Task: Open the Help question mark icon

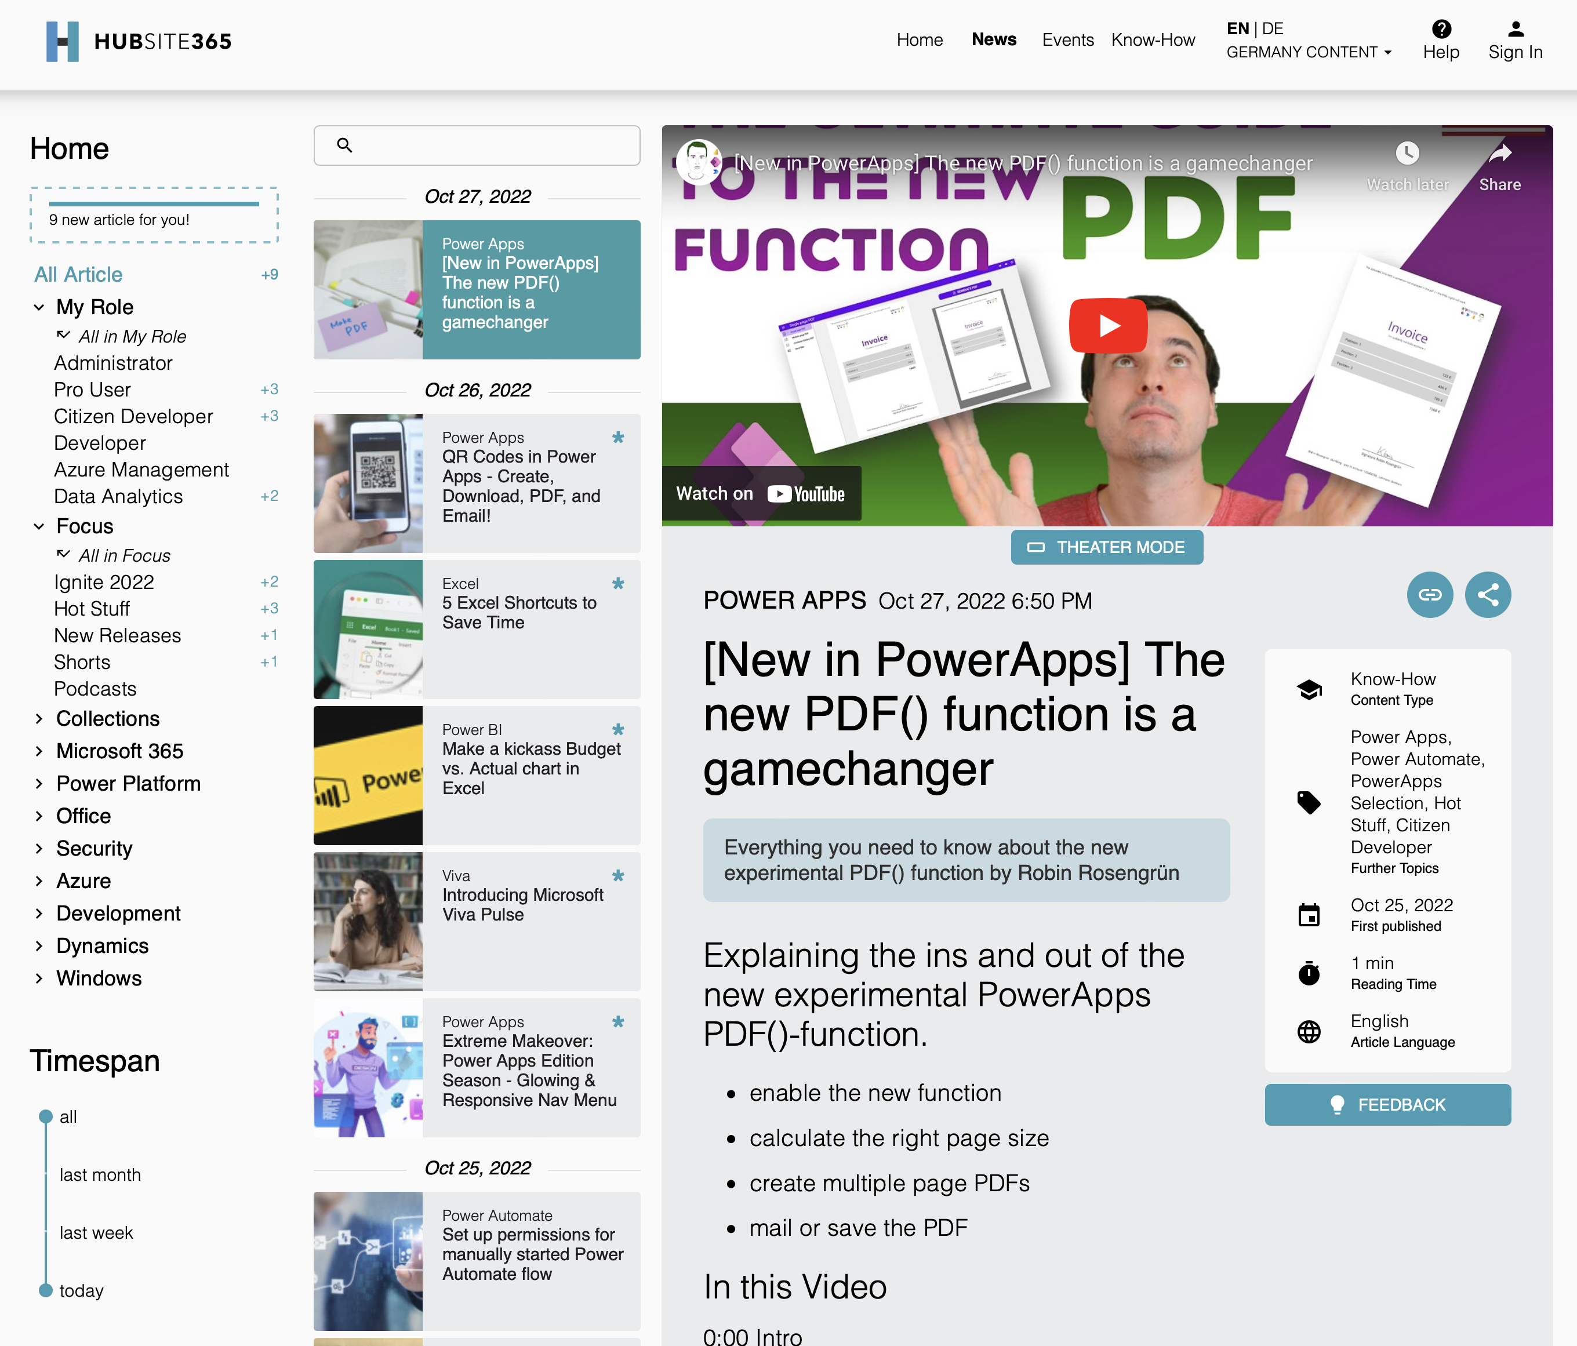Action: (1441, 29)
